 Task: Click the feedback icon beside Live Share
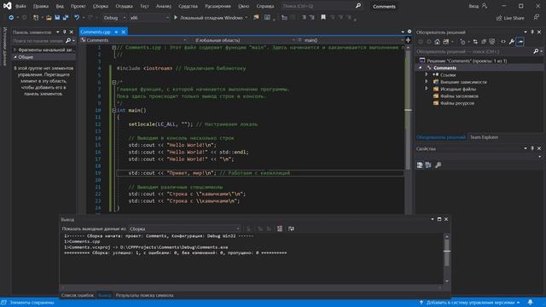click(x=537, y=17)
